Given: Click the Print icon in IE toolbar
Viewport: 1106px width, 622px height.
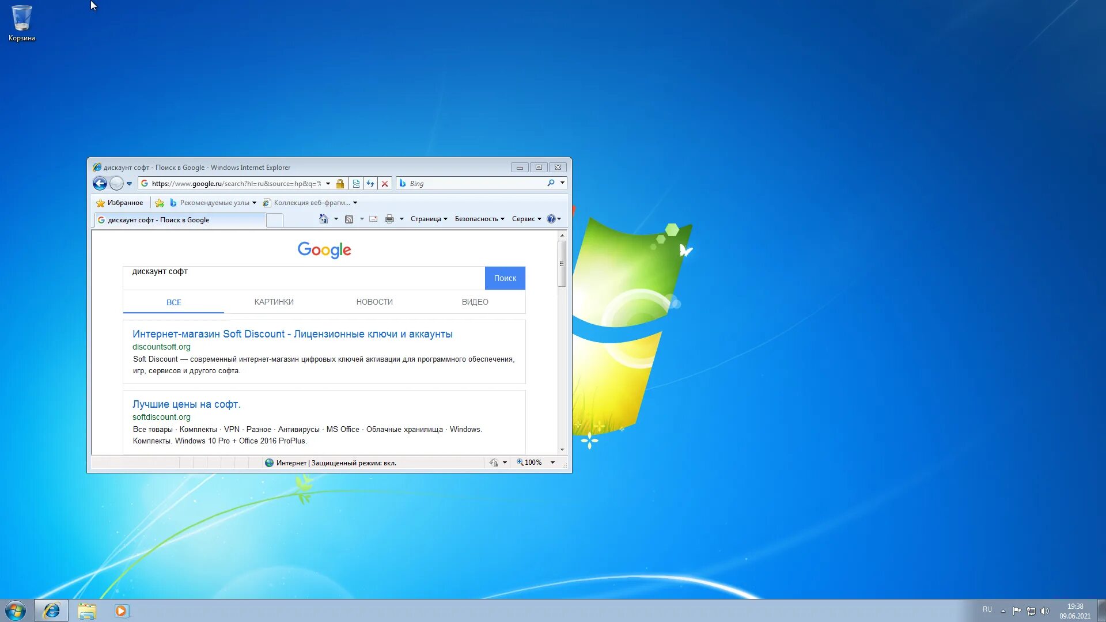Looking at the screenshot, I should pyautogui.click(x=388, y=219).
